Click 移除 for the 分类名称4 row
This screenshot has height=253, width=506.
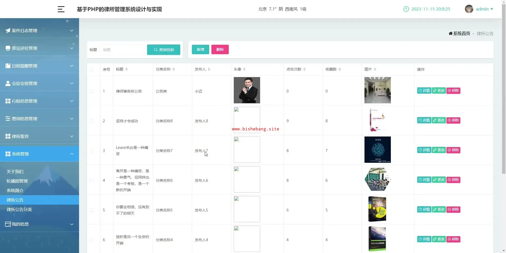coord(453,239)
